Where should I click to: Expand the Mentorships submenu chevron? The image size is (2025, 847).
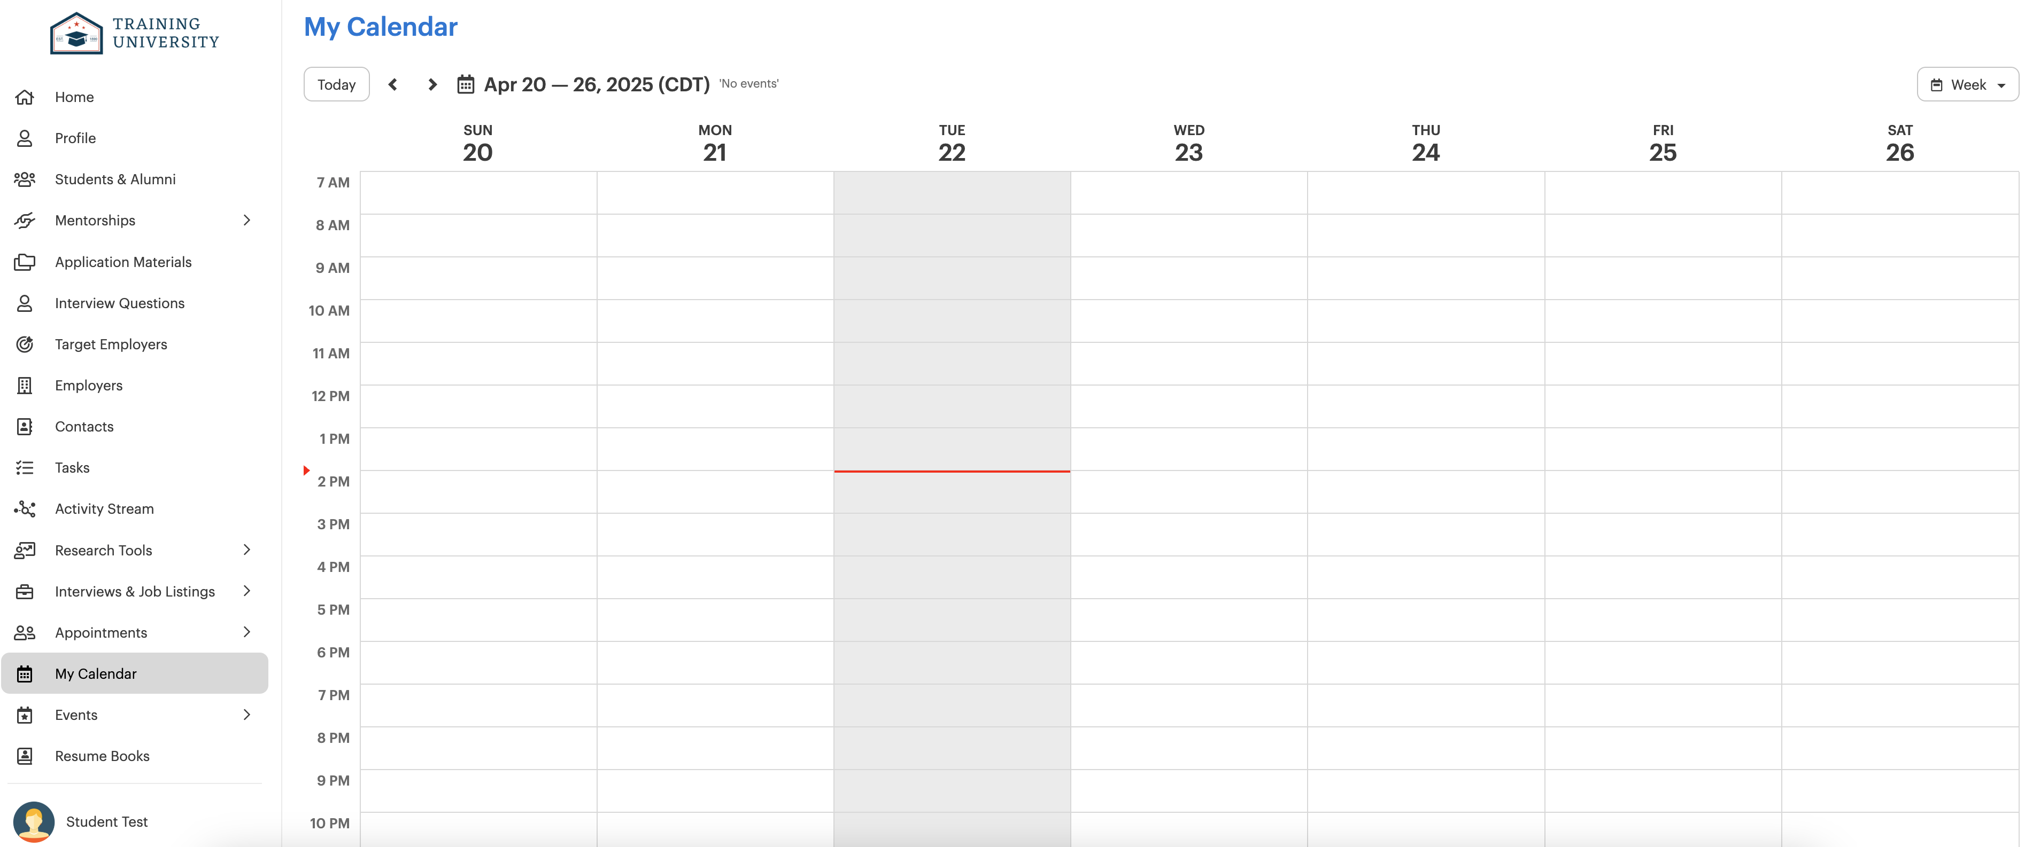(247, 221)
